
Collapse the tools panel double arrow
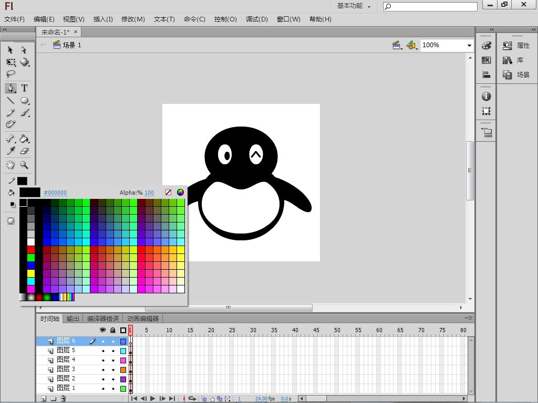click(x=4, y=29)
